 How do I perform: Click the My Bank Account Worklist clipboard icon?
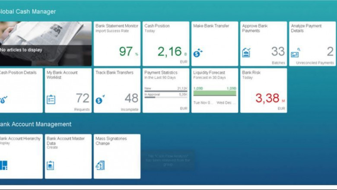pyautogui.click(x=51, y=100)
